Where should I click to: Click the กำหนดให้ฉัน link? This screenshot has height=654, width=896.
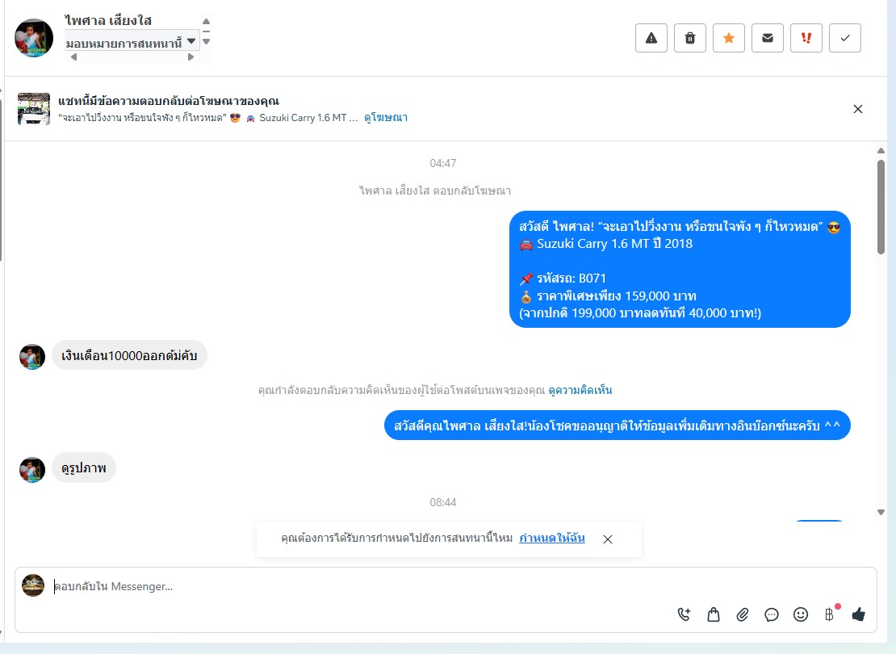coord(552,538)
